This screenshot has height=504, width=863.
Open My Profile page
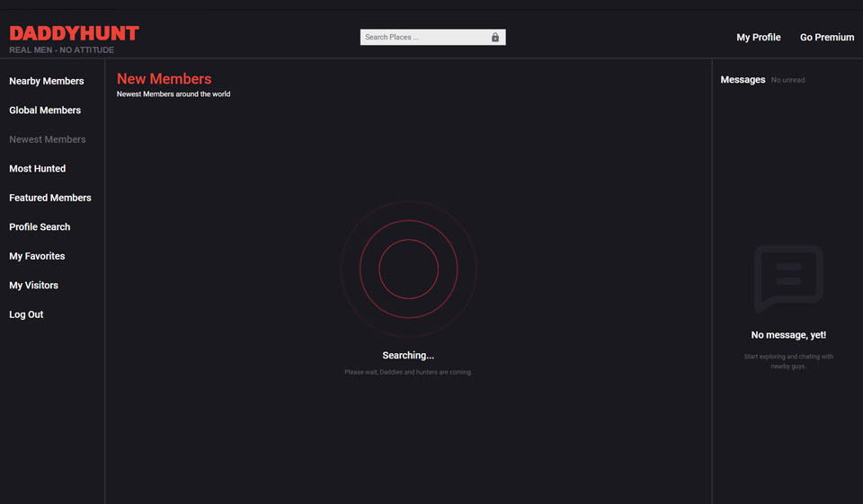[758, 38]
